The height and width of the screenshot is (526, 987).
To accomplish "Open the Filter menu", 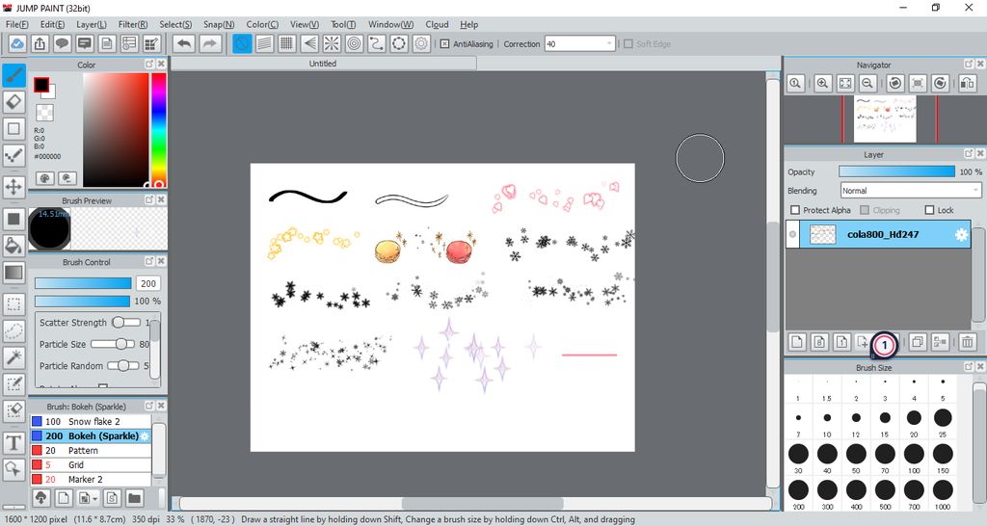I will point(133,24).
